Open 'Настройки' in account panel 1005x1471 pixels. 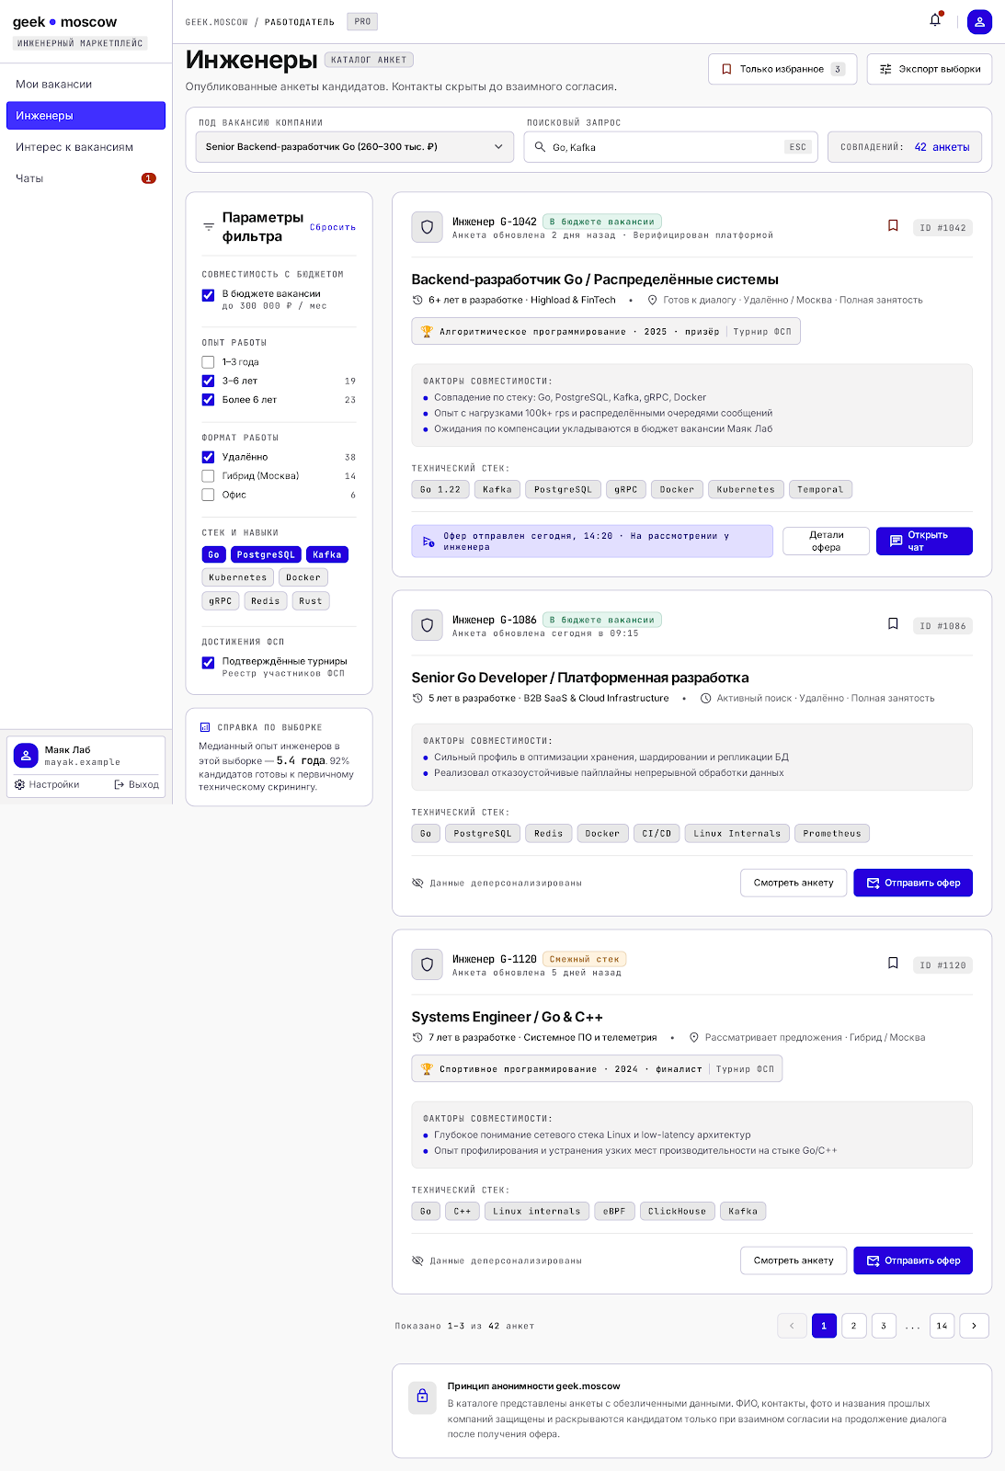47,785
